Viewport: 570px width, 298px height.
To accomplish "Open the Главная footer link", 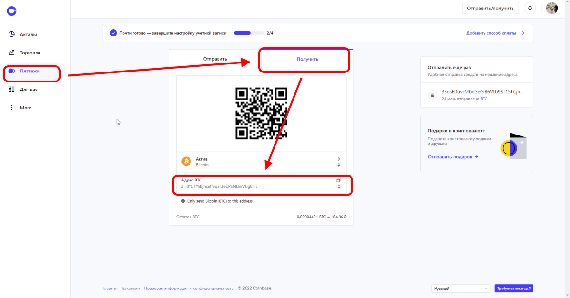I will click(110, 288).
